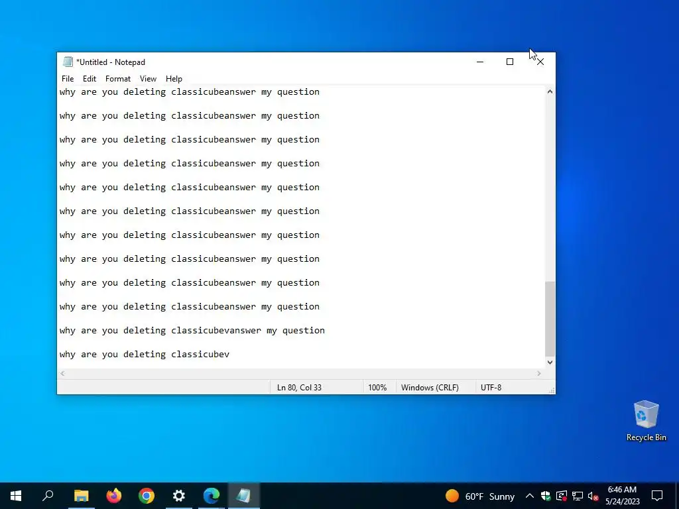The image size is (679, 509).
Task: Open Settings from the taskbar
Action: click(x=179, y=496)
